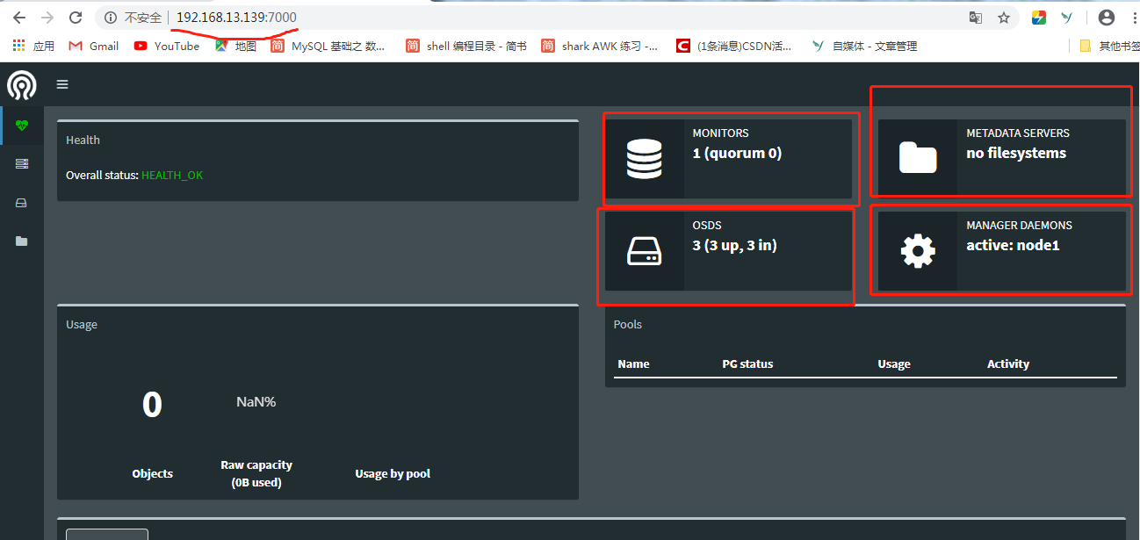Screen dimensions: 1140x540
Task: Click the Manager Daemons gear icon
Action: tap(918, 250)
